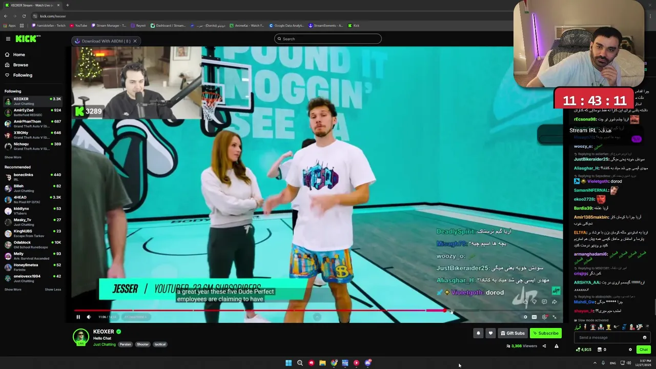This screenshot has height=369, width=656.
Task: Report stream using warning icon
Action: click(x=556, y=346)
